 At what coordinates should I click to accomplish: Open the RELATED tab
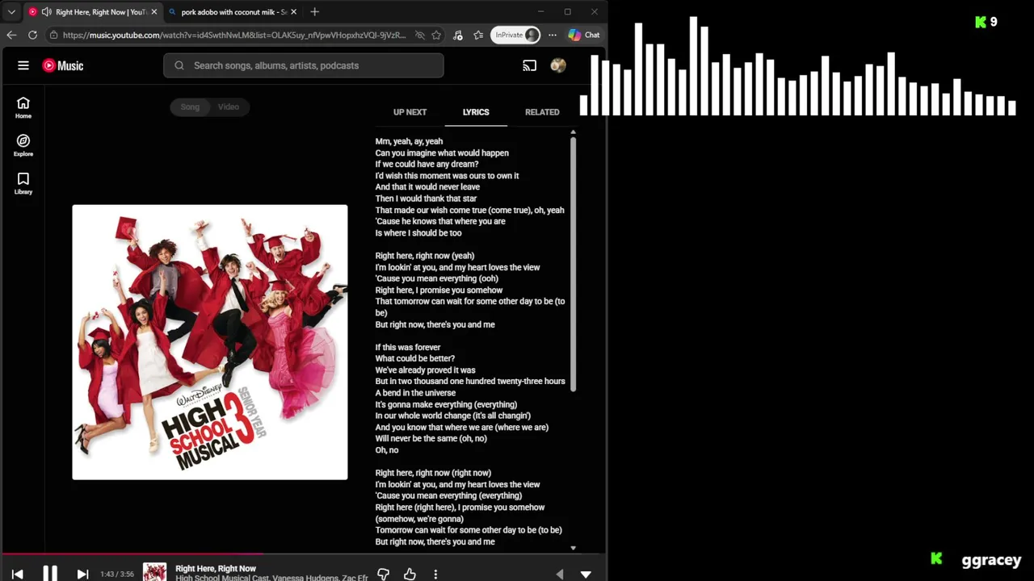click(x=542, y=112)
